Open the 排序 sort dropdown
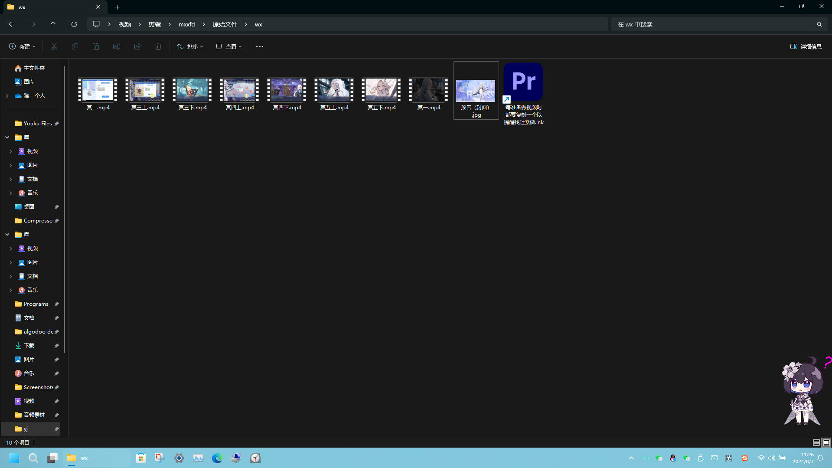Screen dimensions: 832x468 [190, 46]
